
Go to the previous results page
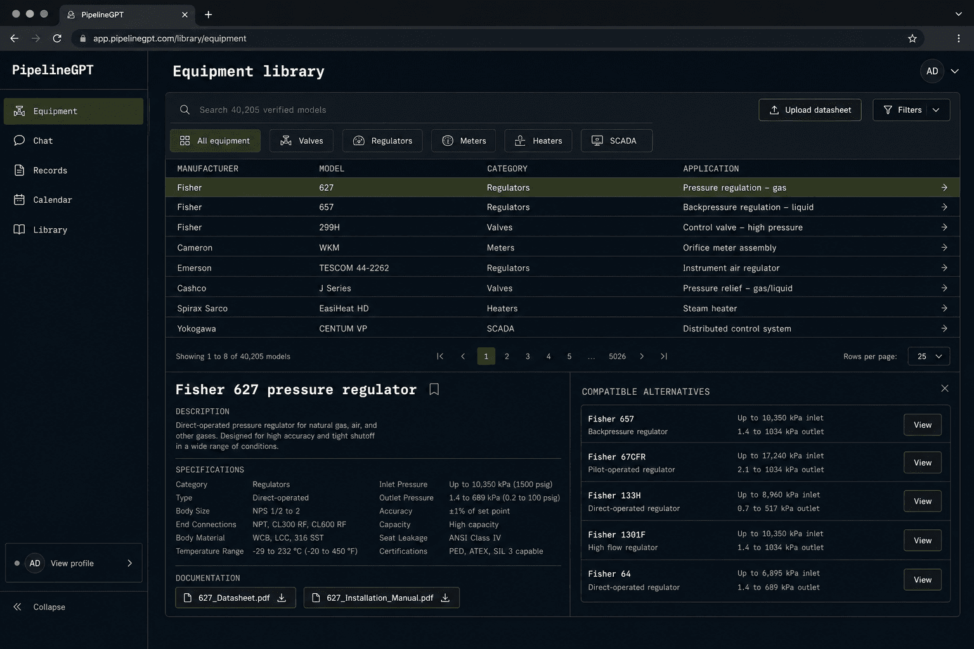(x=463, y=356)
